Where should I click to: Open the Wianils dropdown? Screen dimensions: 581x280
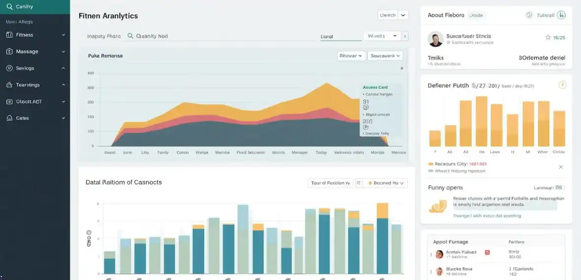coord(382,36)
